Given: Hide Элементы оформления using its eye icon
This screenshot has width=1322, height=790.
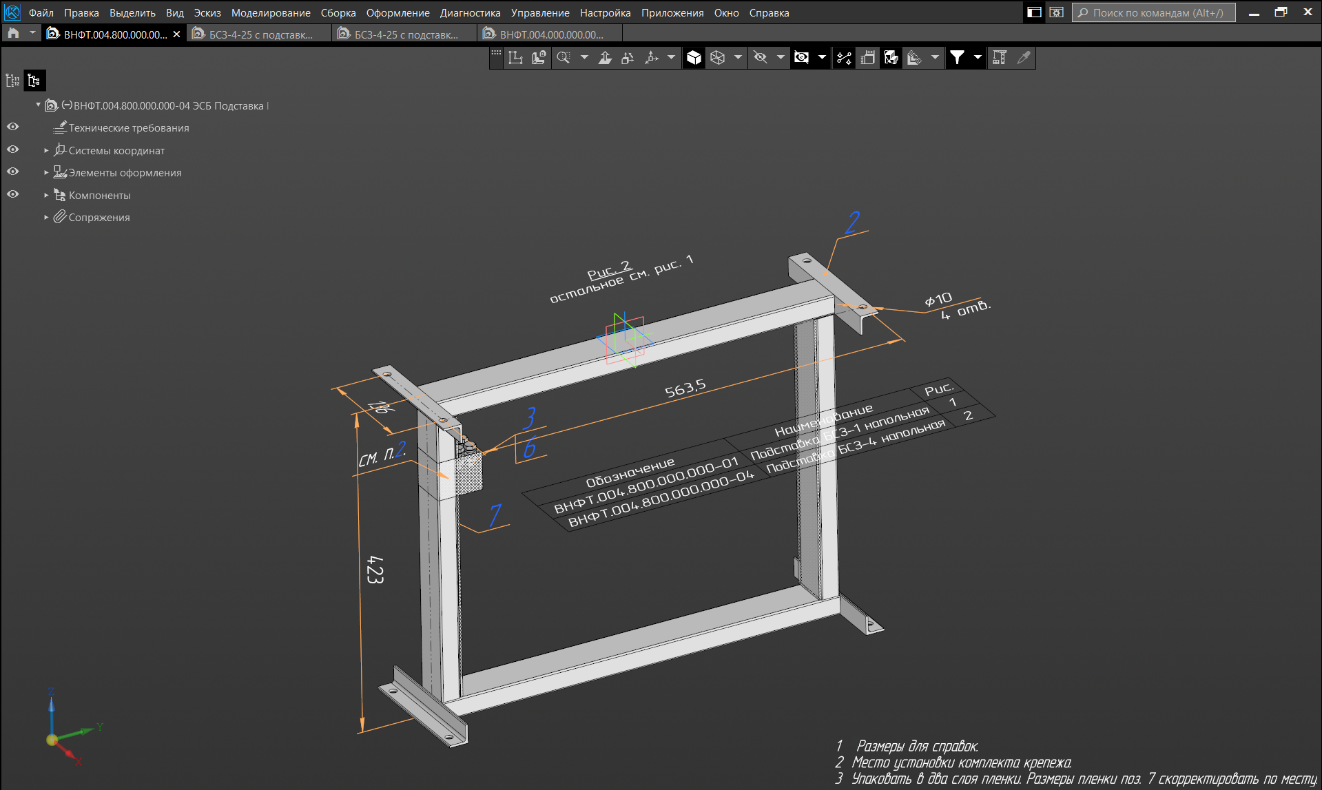Looking at the screenshot, I should click(x=12, y=171).
